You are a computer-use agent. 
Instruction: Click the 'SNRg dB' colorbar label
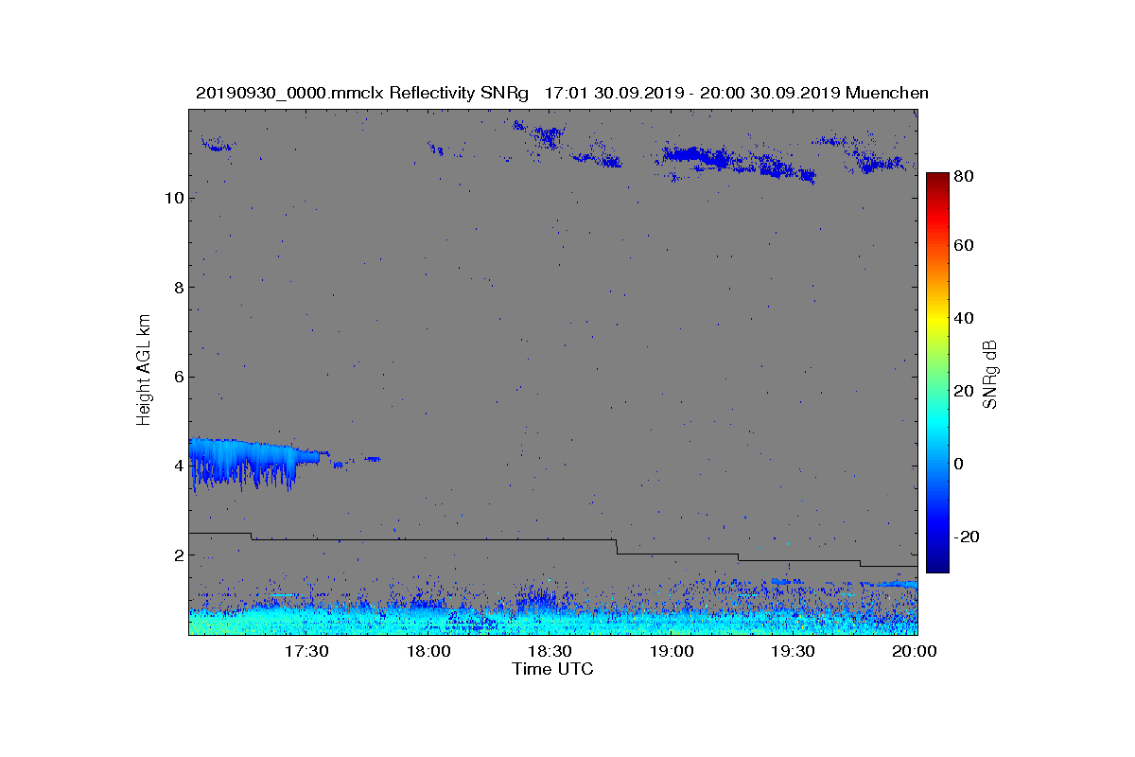[990, 375]
